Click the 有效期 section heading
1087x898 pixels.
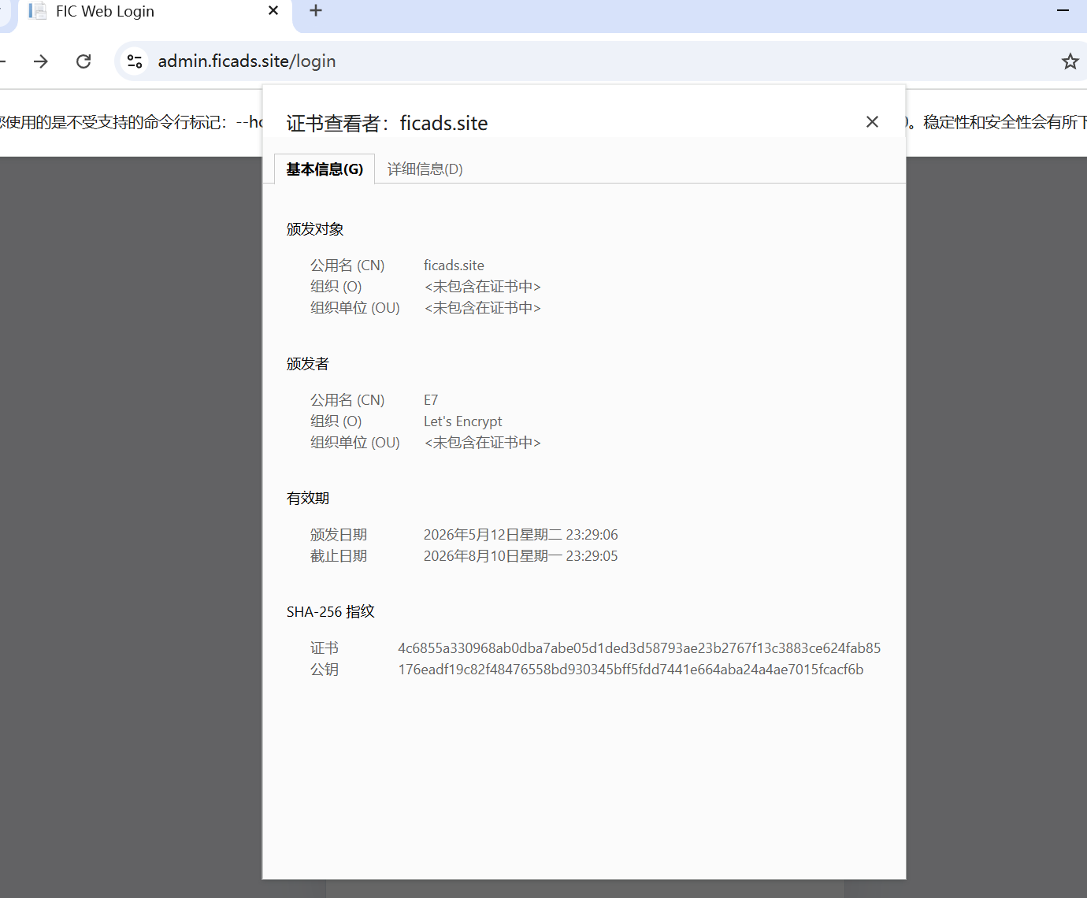coord(308,499)
